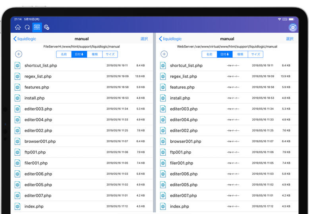The width and height of the screenshot is (309, 214).
Task: Sort right pane by 種類
Action: pyautogui.click(x=240, y=54)
